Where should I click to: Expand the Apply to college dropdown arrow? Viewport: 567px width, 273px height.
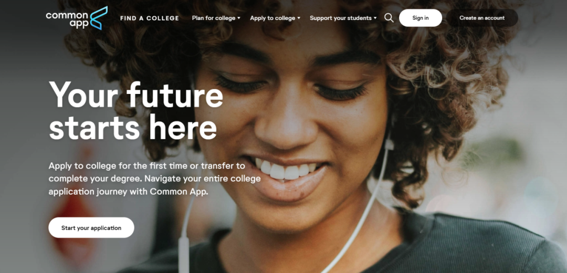tap(299, 18)
